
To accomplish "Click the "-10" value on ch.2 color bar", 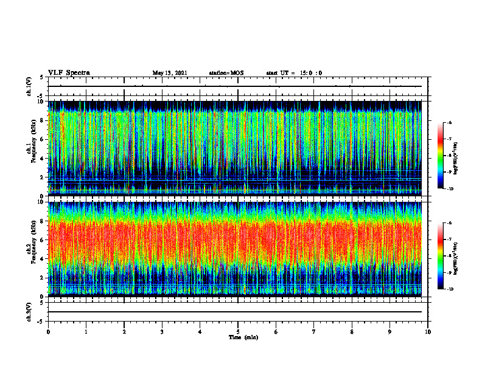I will pyautogui.click(x=450, y=289).
